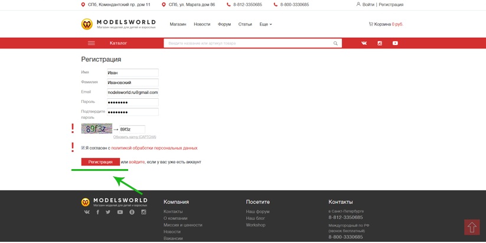Click the Email input field
486x243 pixels.
132,92
